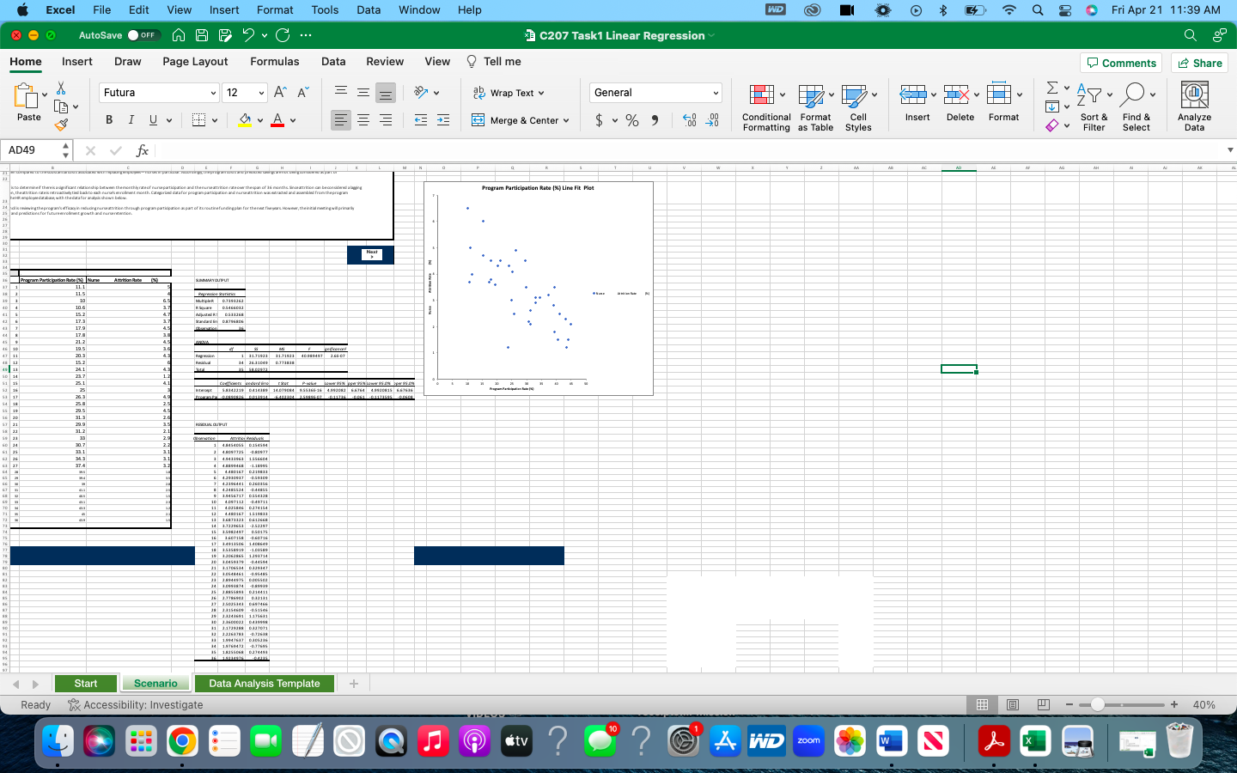Click Accessibility: Investigate in status bar
The width and height of the screenshot is (1237, 773).
(x=136, y=705)
